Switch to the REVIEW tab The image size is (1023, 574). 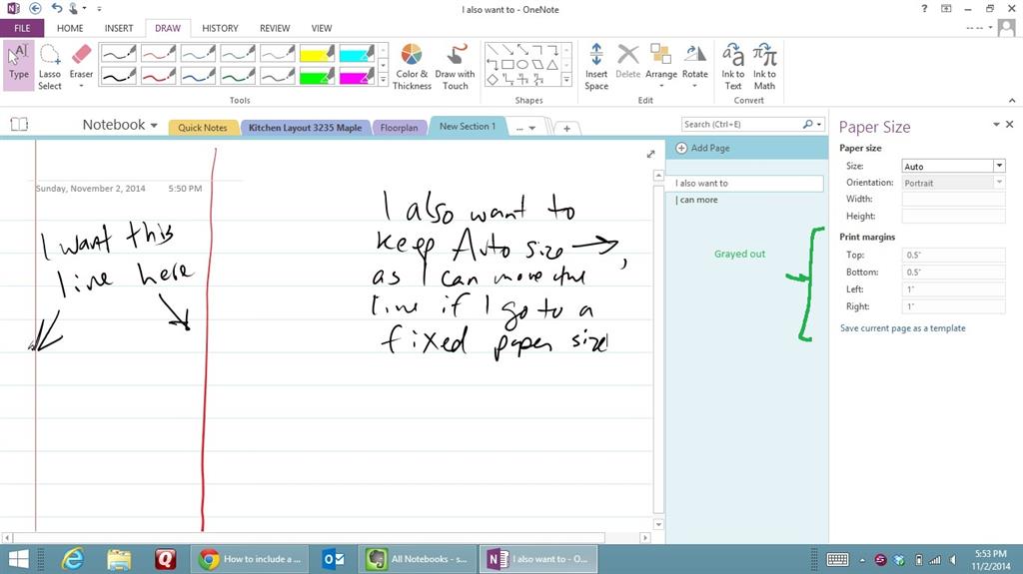pyautogui.click(x=275, y=28)
